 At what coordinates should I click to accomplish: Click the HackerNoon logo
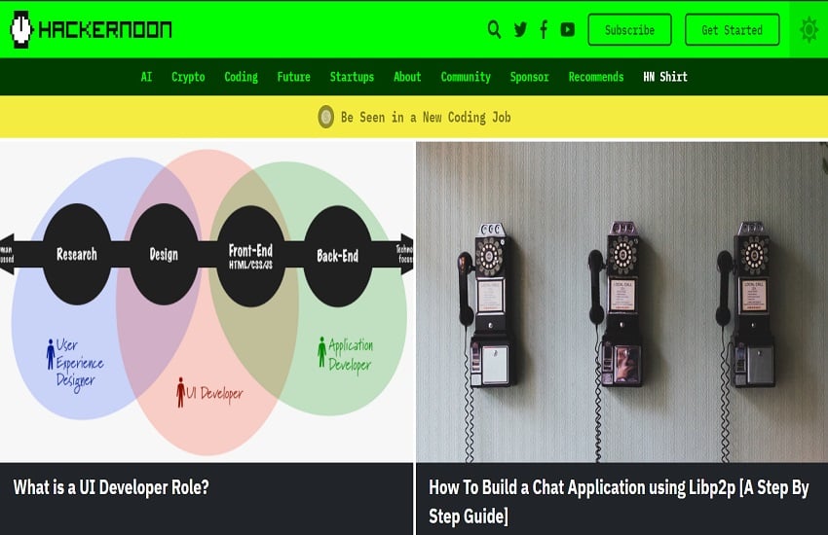click(91, 29)
